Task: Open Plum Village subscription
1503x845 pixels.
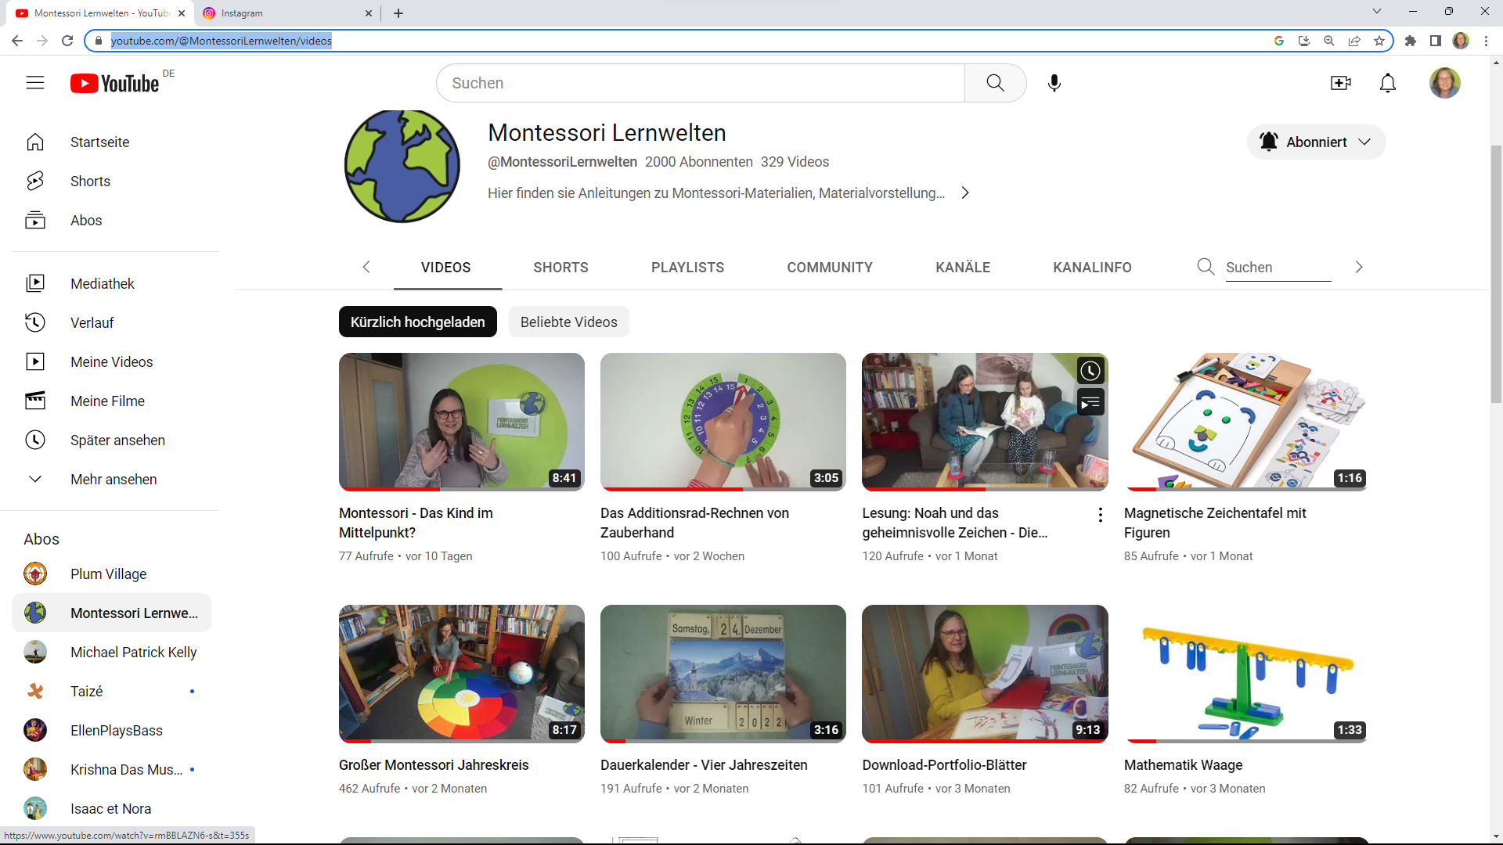Action: [111, 574]
